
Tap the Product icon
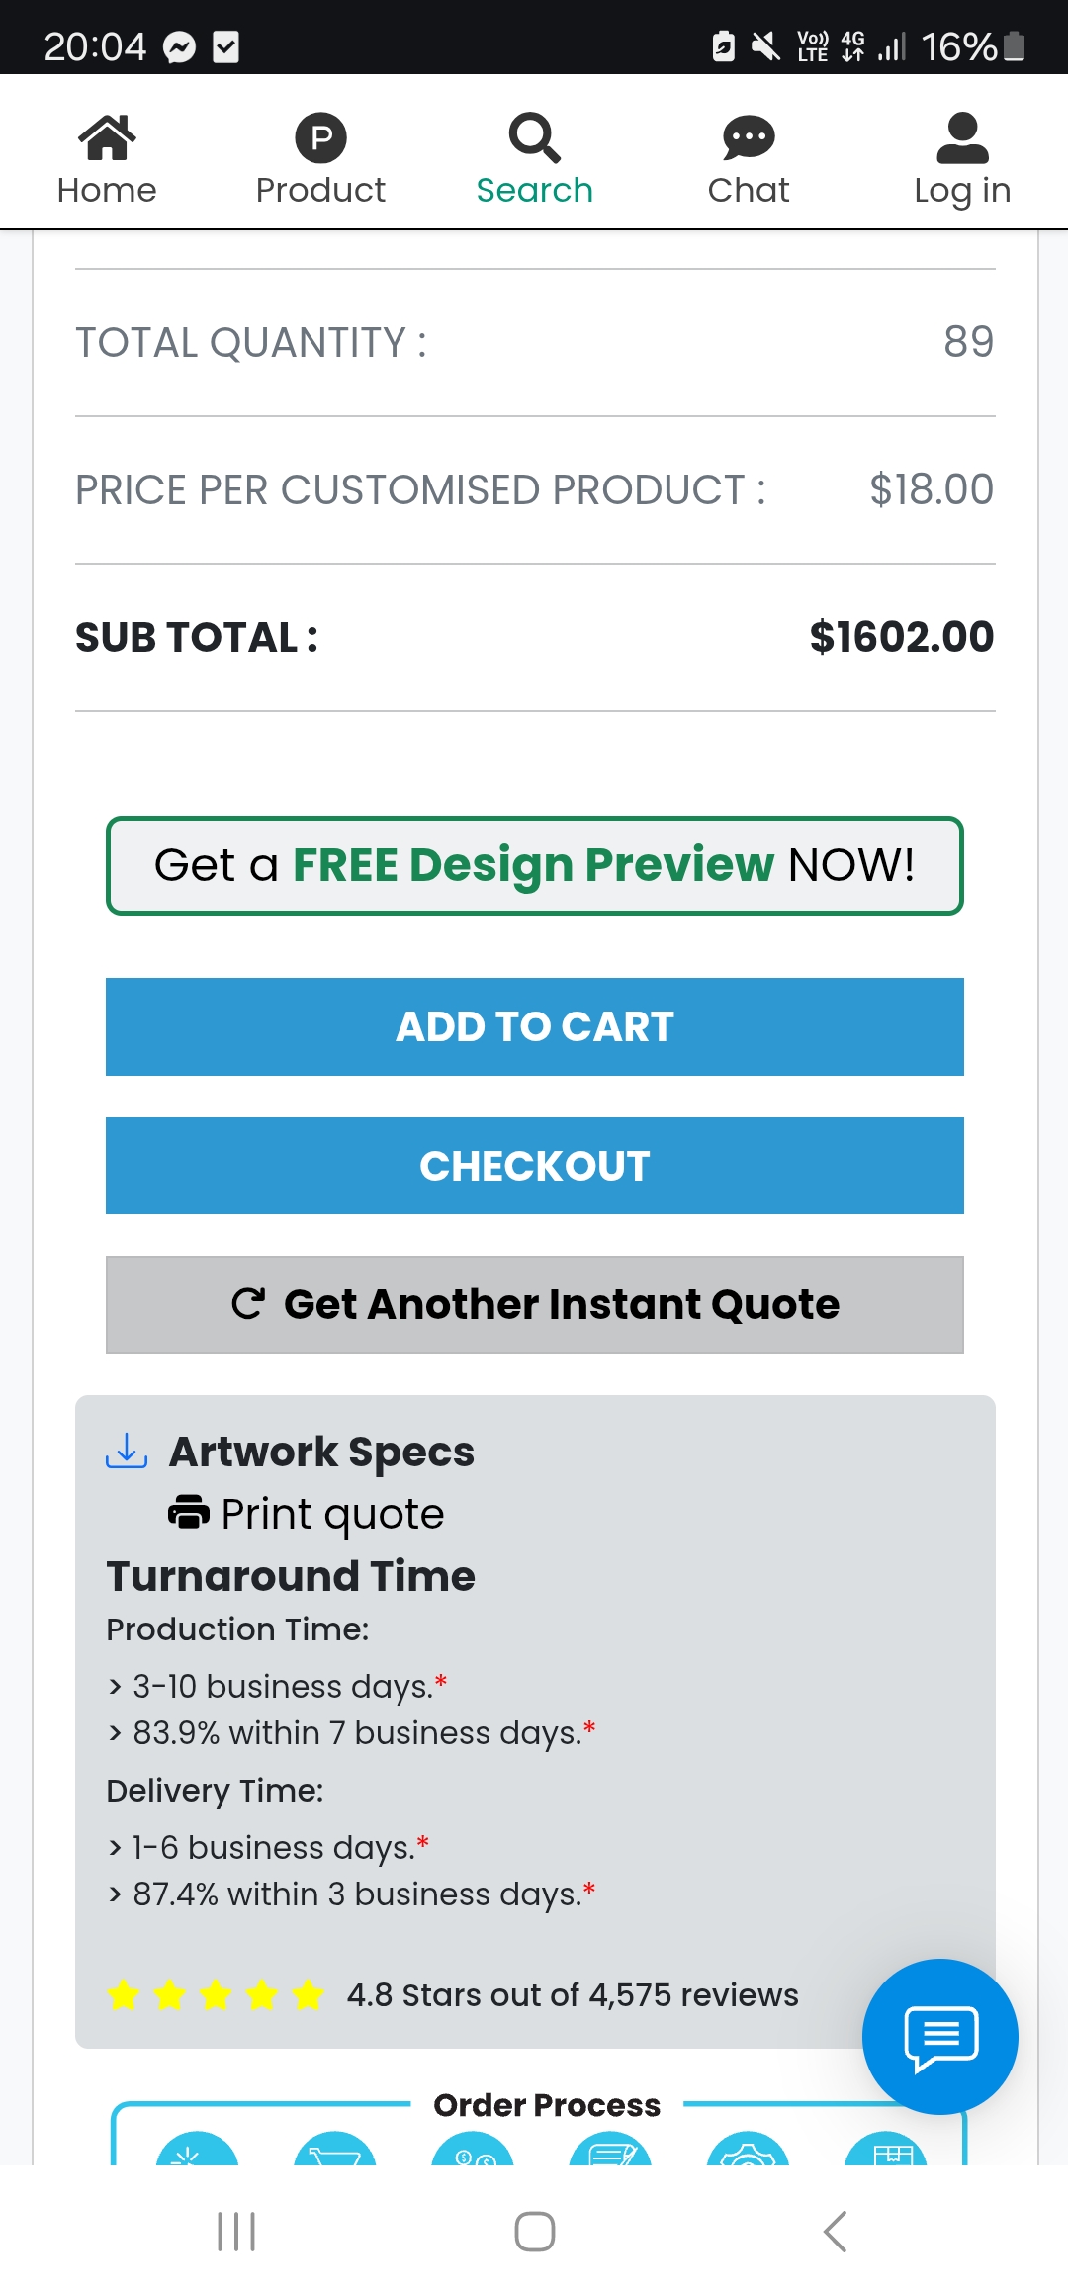point(320,137)
